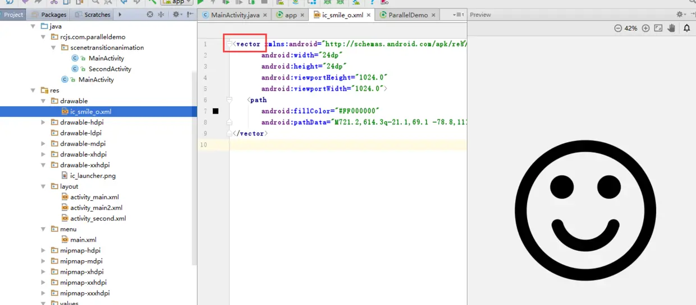Image resolution: width=696 pixels, height=305 pixels.
Task: Fold the path element on line 6
Action: (x=229, y=100)
